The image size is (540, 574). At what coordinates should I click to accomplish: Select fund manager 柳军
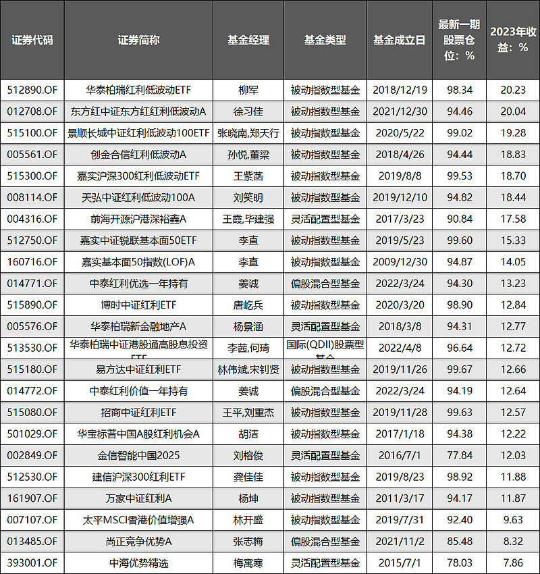pyautogui.click(x=248, y=90)
